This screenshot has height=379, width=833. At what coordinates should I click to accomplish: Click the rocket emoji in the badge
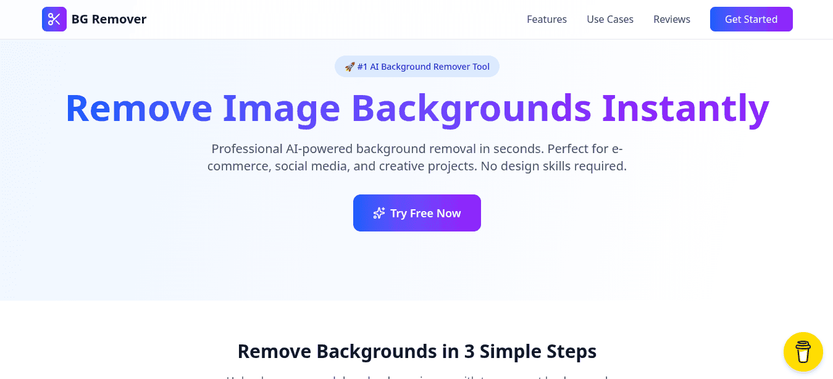(x=350, y=67)
